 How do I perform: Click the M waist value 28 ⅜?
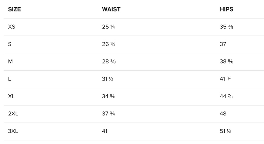pyautogui.click(x=109, y=62)
